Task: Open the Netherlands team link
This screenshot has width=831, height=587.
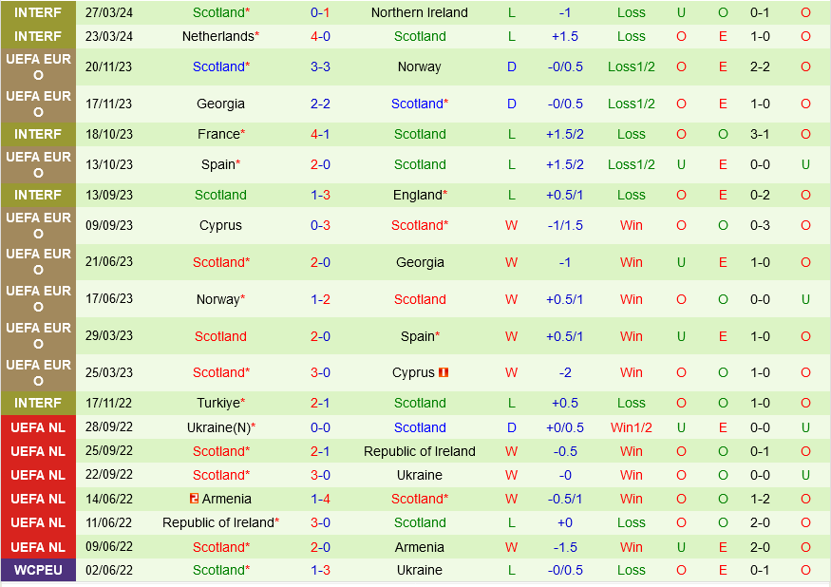Action: (217, 36)
